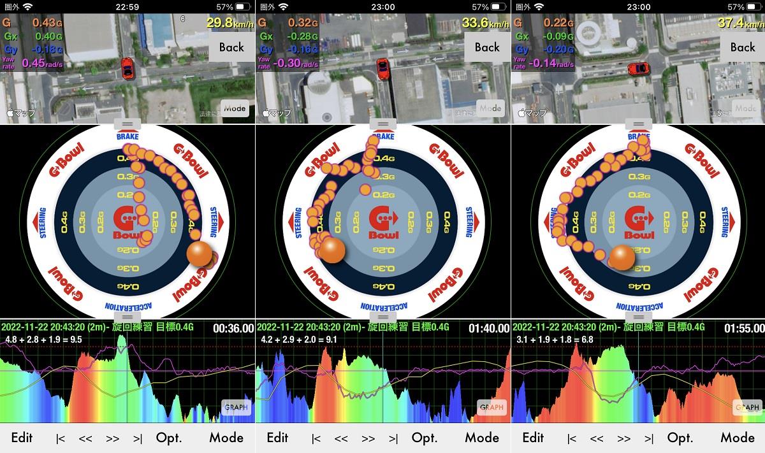Click the battery icon beside the 22:59 clock
765x453 pixels.
pyautogui.click(x=243, y=7)
